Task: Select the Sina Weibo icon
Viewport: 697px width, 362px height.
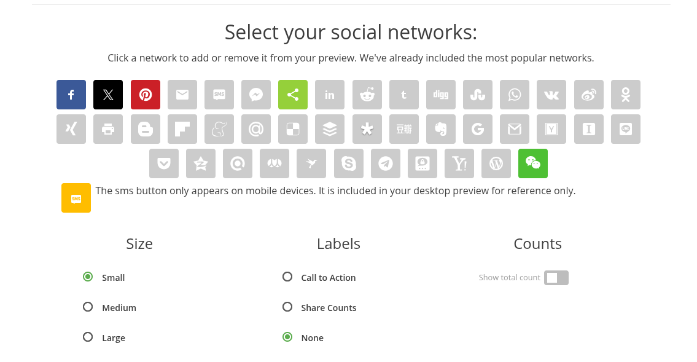Action: (x=588, y=95)
